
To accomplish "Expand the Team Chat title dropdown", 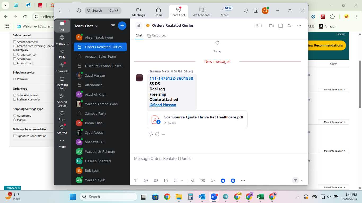I will tap(96, 26).
